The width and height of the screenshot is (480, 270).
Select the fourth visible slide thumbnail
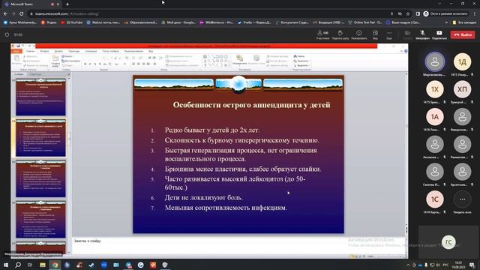(40, 220)
